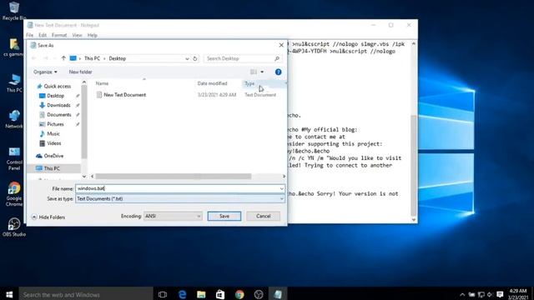Open OBS Studio from the taskbar

pos(259,294)
